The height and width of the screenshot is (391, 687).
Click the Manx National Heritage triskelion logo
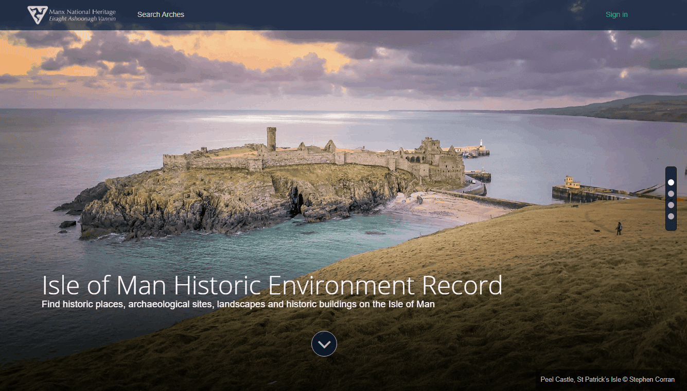pos(37,15)
